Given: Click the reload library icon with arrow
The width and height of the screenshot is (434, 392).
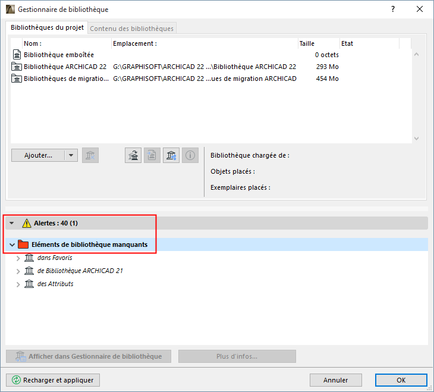Looking at the screenshot, I should point(133,155).
